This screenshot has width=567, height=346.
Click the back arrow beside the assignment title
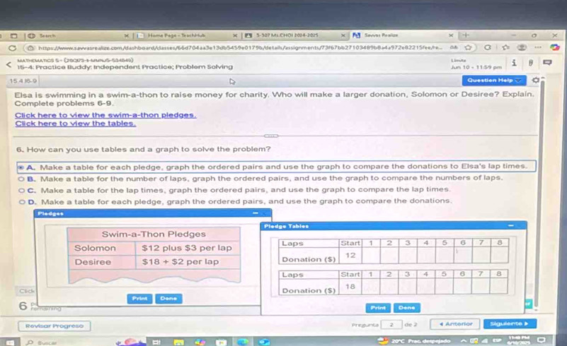[7, 64]
